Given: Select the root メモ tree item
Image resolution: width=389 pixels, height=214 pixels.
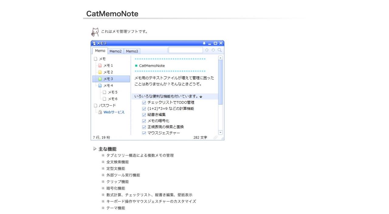Looking at the screenshot, I should click(x=102, y=59).
